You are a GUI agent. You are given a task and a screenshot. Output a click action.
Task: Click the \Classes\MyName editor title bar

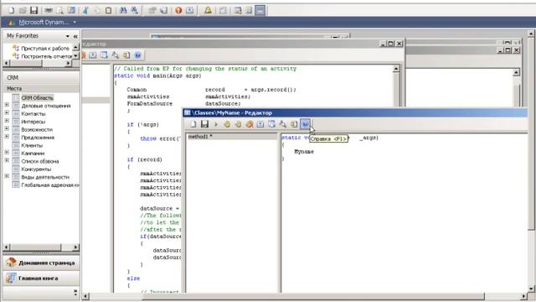click(355, 112)
